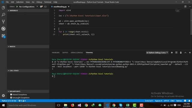Maximize the panel with chevron up icon
The height and width of the screenshot is (108, 192).
click(185, 53)
